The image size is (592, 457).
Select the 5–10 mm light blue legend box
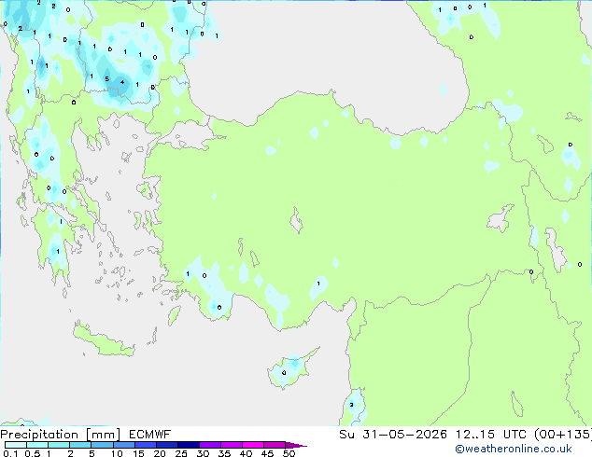102,445
